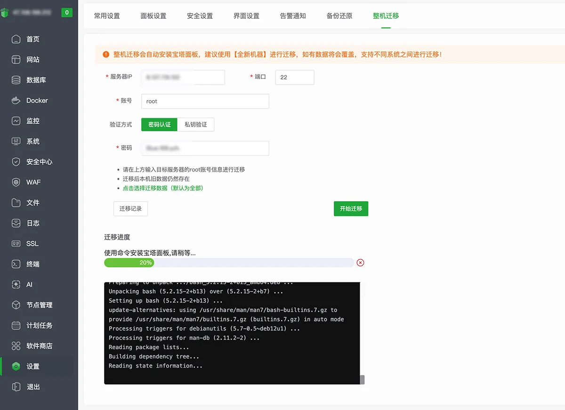Click the 20% migration progress bar
Viewport: 565px width, 410px height.
click(229, 263)
